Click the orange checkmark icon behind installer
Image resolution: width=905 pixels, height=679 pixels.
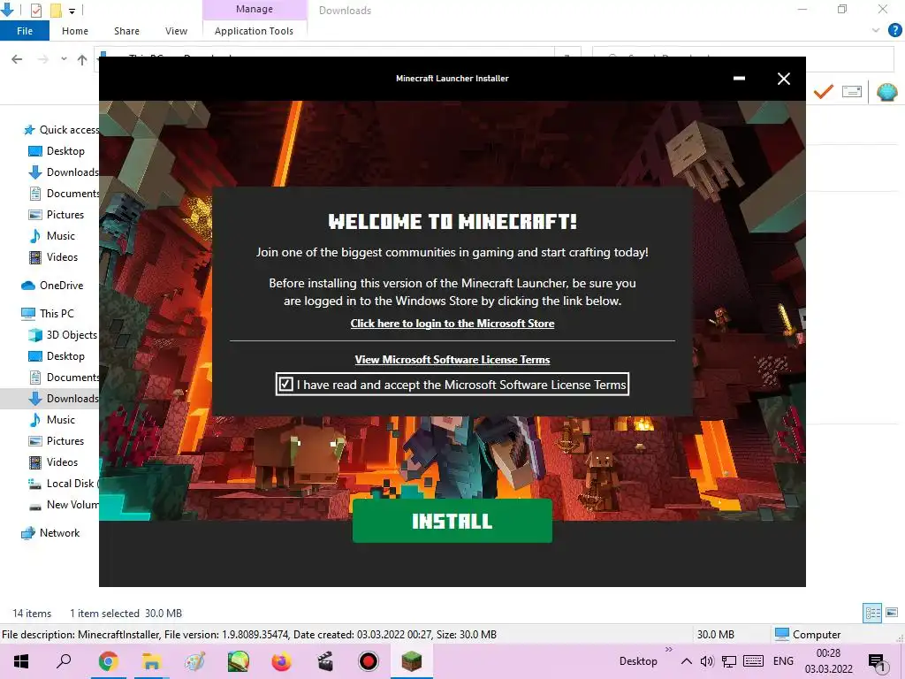click(824, 91)
